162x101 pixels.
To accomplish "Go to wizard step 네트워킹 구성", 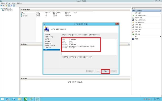I will 48,43.
